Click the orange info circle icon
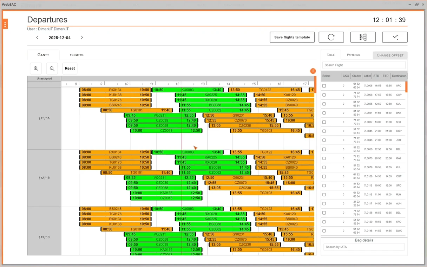427x267 pixels. point(313,71)
